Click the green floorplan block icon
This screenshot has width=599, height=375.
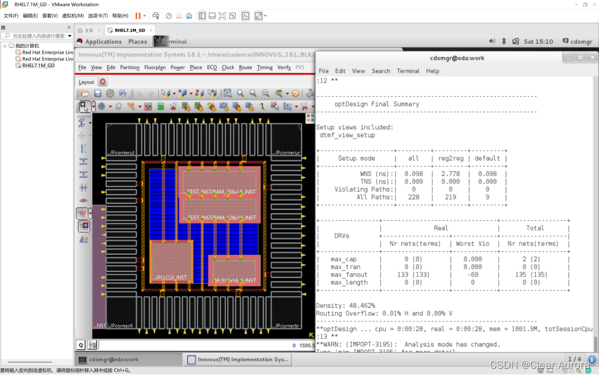[x=161, y=107]
